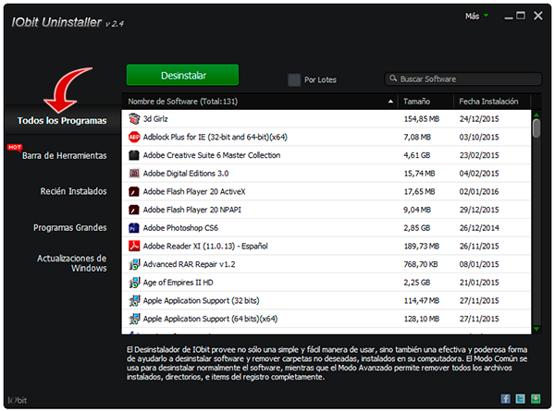Sort by the Nombre de Software column arrow
Viewport: 555px width, 411px height.
click(x=392, y=101)
